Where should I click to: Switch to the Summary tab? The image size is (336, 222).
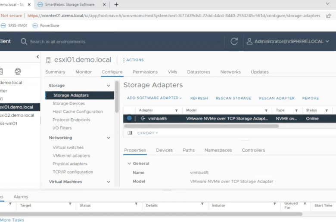(x=55, y=72)
